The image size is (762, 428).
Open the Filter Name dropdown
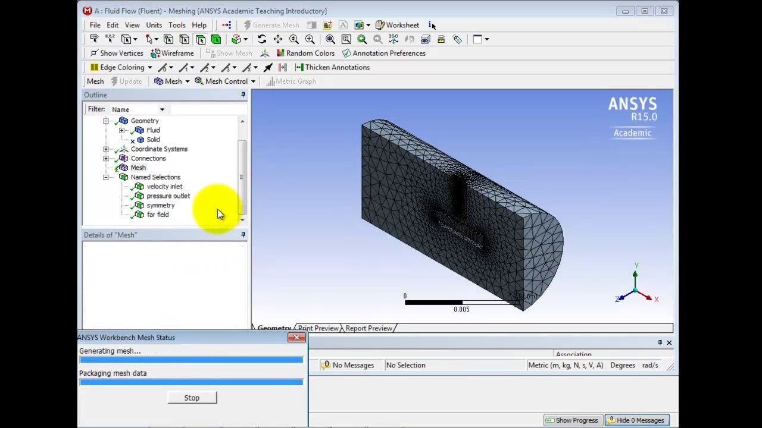click(162, 109)
